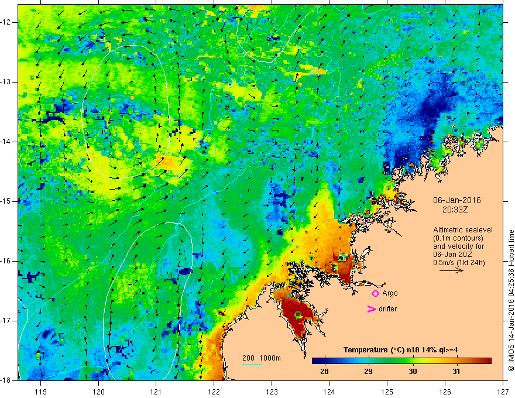Click latitude label -12
Screen dimensions: 515x398
click(x=6, y=22)
